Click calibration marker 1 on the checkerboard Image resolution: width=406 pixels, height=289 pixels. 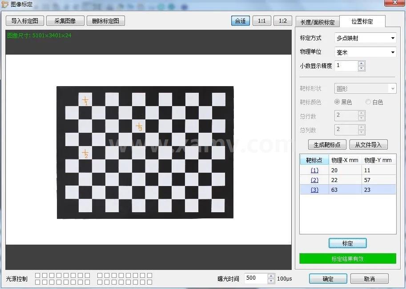85,100
